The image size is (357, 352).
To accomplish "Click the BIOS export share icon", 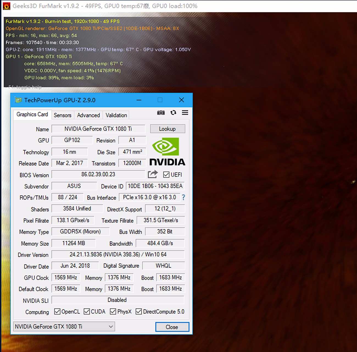I will pos(153,174).
